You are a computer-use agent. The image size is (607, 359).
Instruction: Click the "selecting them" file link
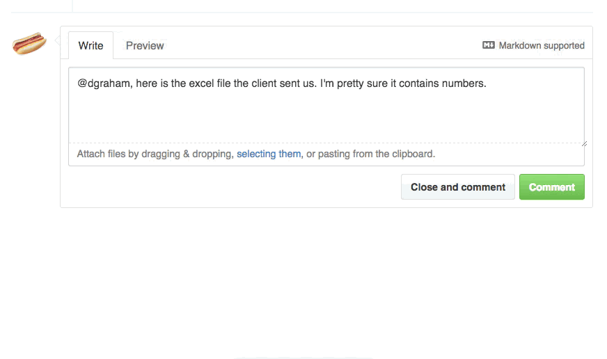[x=269, y=154]
